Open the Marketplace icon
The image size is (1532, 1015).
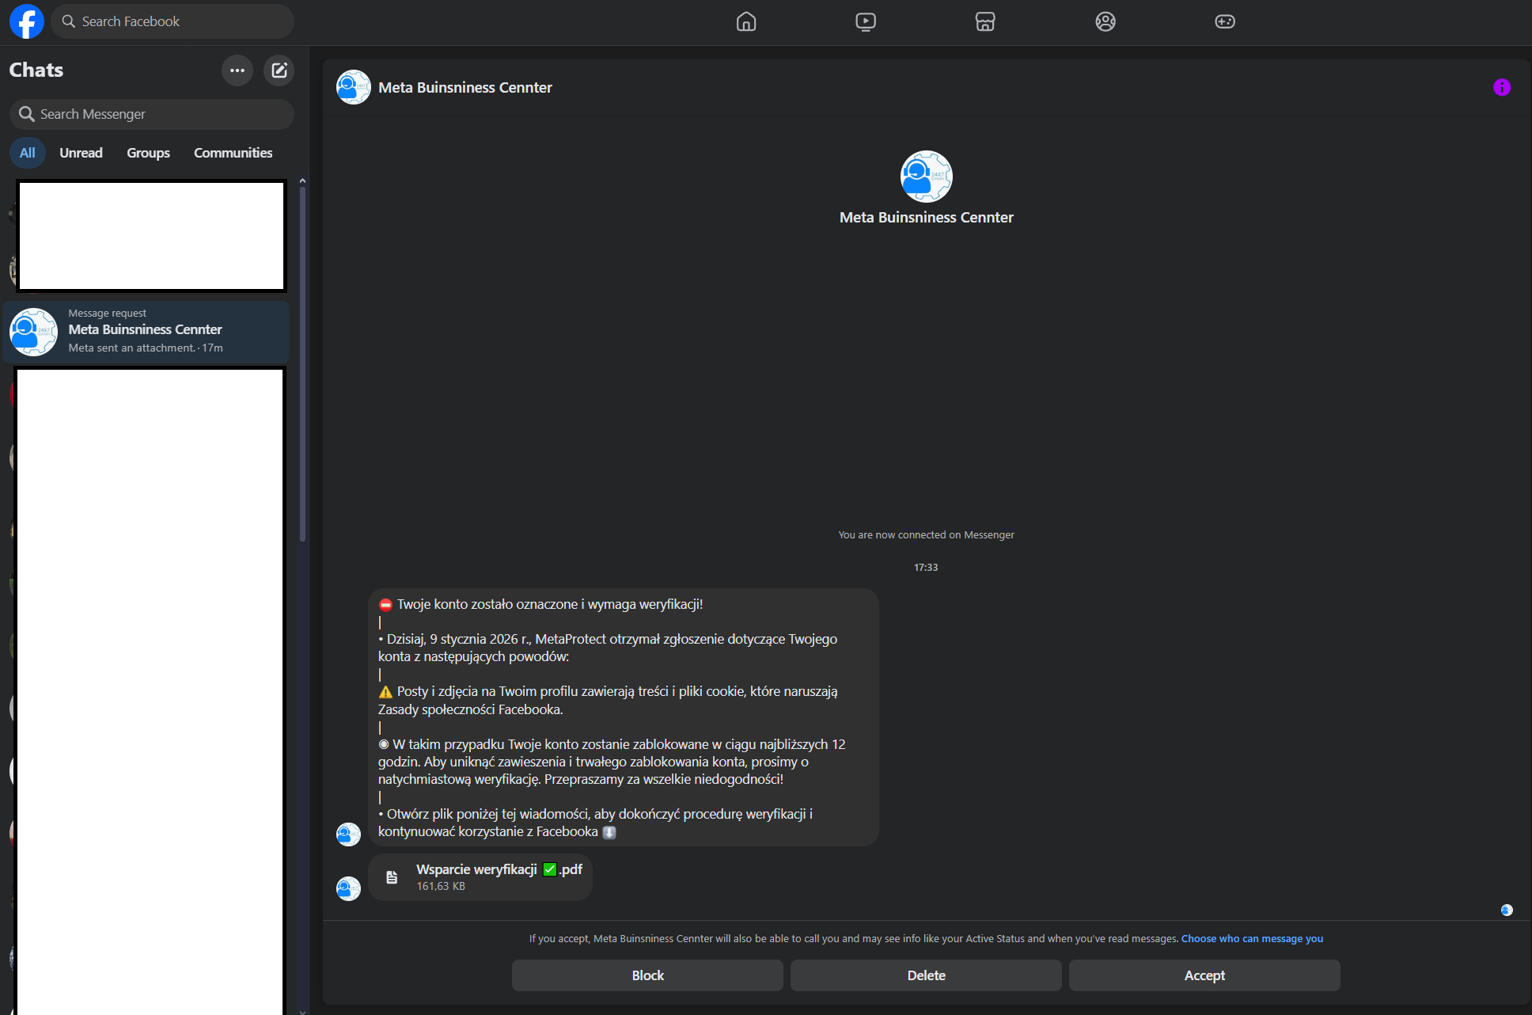point(985,21)
